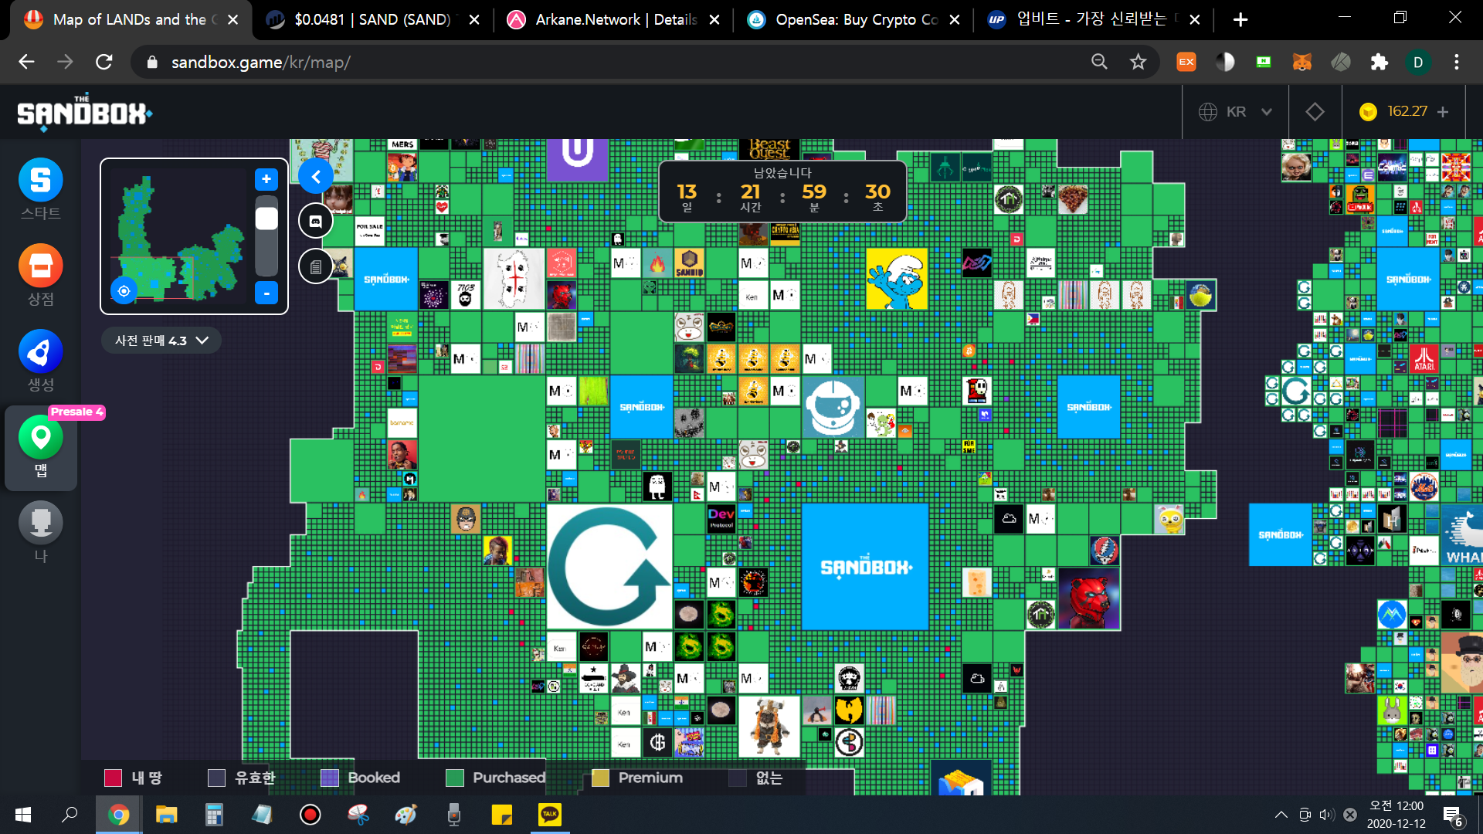The width and height of the screenshot is (1483, 834).
Task: Open the 스타트 (Start) sidebar icon
Action: pos(40,180)
